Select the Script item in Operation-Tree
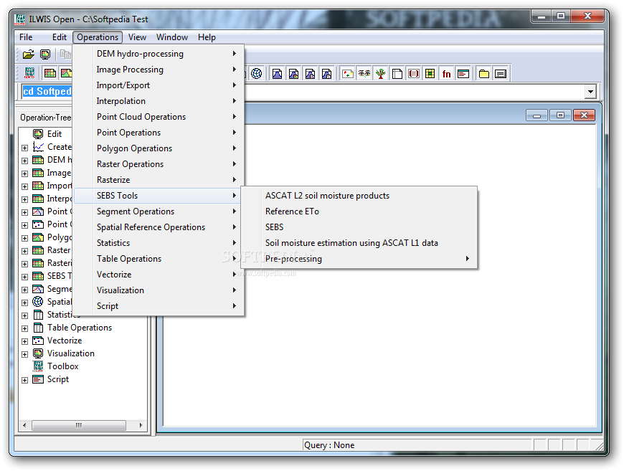 58,379
